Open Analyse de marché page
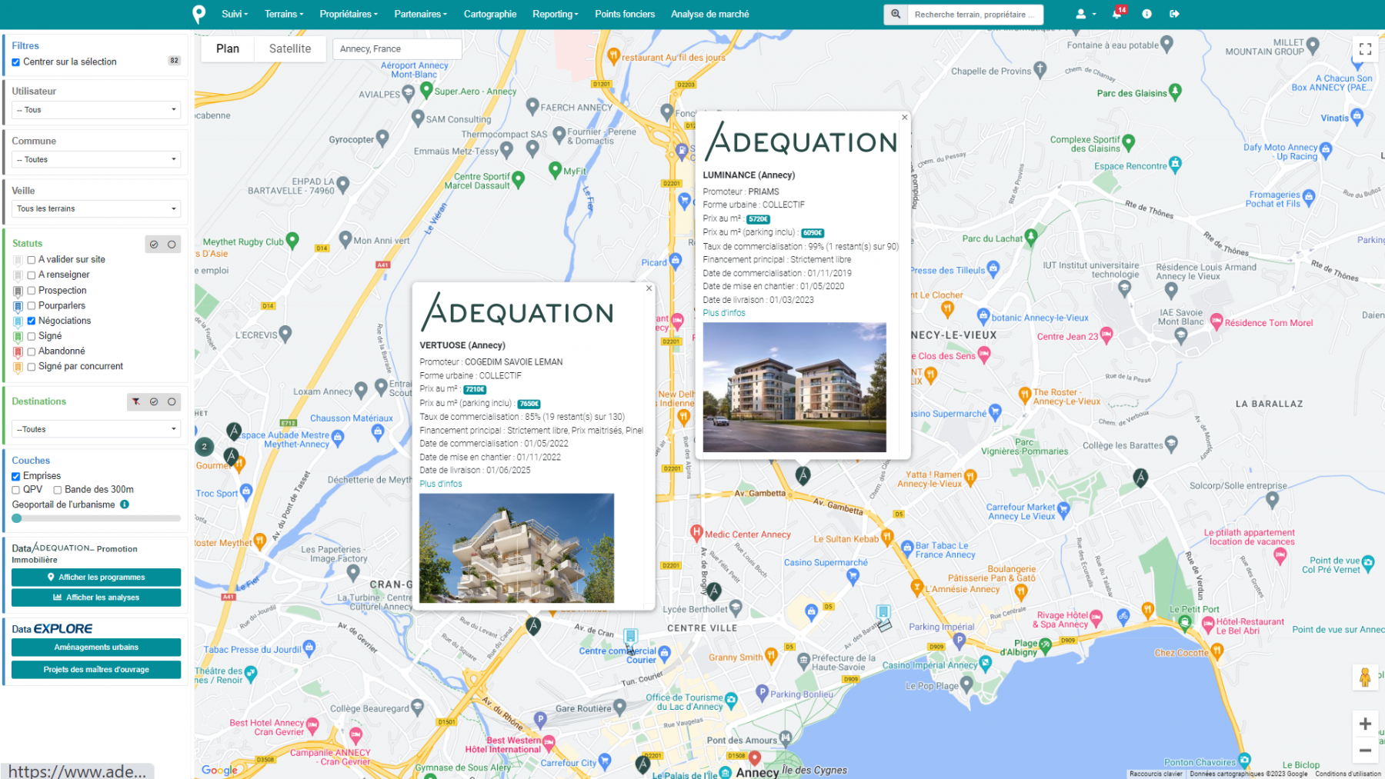Viewport: 1385px width, 779px height. pos(709,14)
